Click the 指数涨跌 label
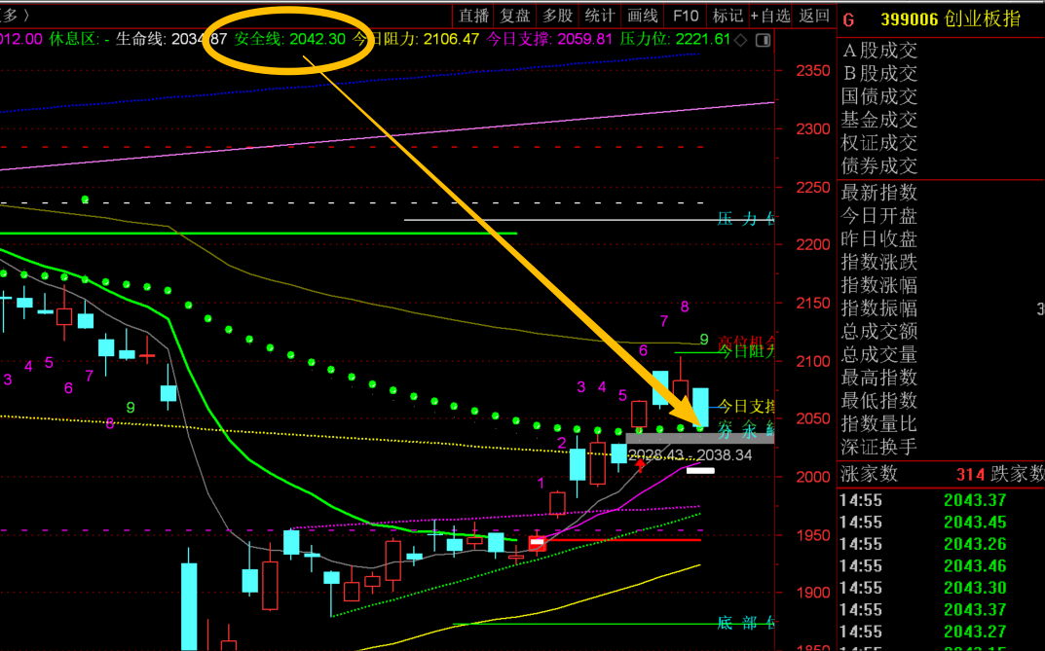This screenshot has height=651, width=1045. click(879, 262)
